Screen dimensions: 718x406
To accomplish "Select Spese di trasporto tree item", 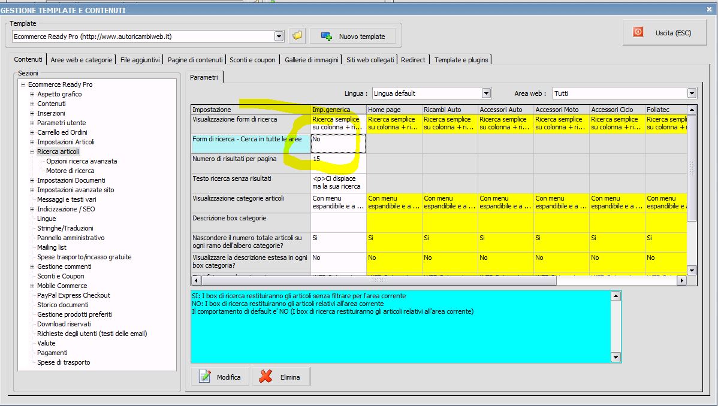I will tap(63, 362).
